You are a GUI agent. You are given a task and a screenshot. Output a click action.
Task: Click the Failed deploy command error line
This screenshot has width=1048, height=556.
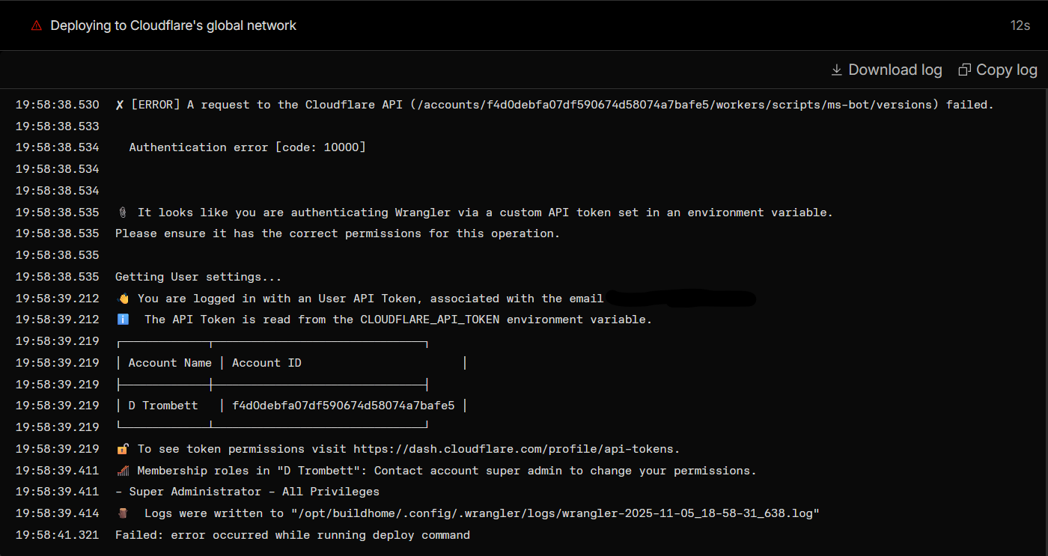(x=292, y=535)
